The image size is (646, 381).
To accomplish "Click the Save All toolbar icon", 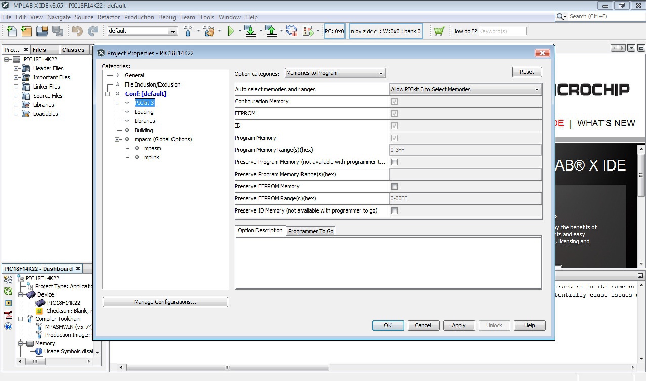I will [57, 31].
